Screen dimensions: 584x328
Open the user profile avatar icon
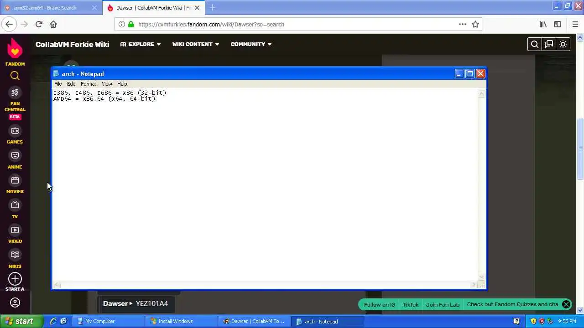tap(15, 302)
